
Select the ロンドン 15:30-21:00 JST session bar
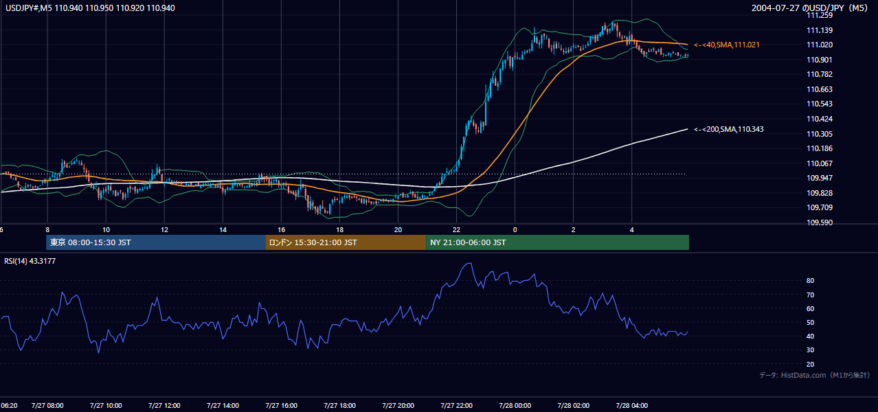pyautogui.click(x=346, y=242)
